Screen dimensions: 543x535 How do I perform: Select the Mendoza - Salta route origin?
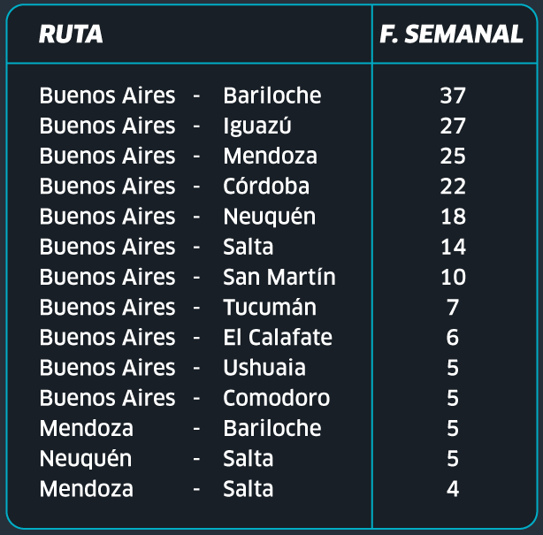click(87, 489)
